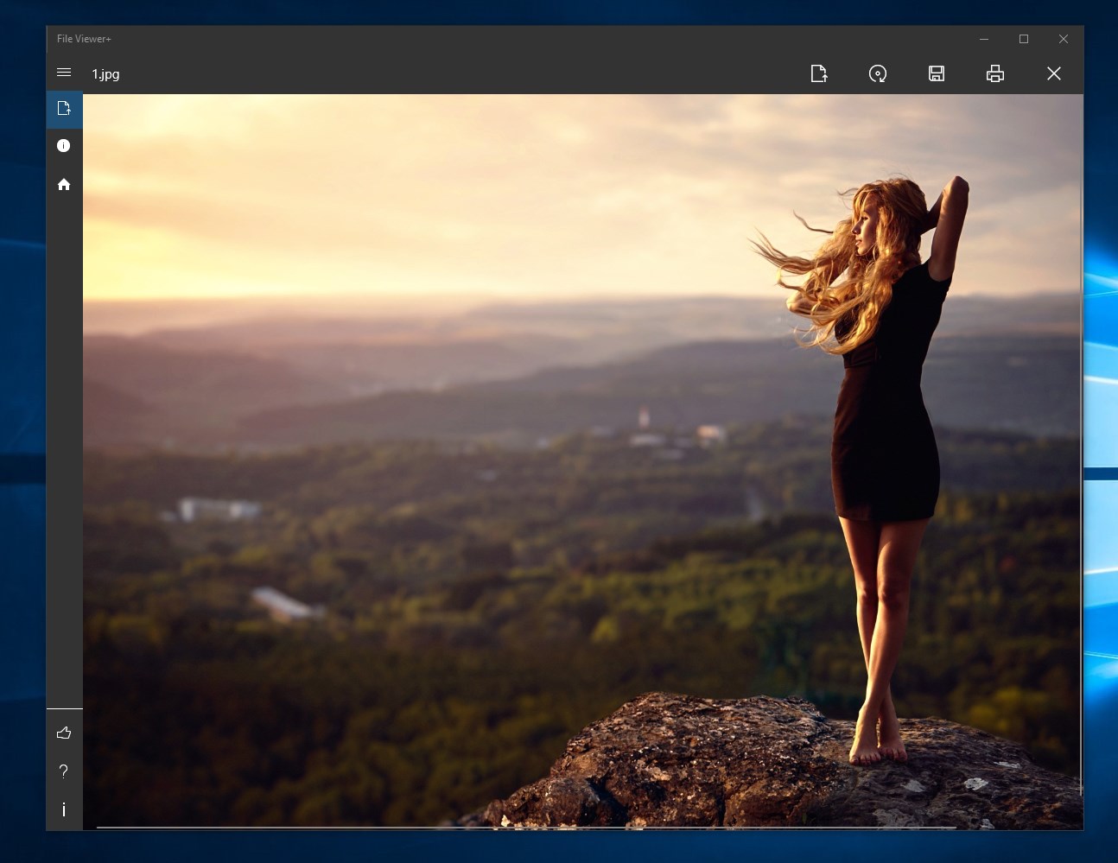Print the image using the printer icon
The width and height of the screenshot is (1118, 863).
point(995,73)
